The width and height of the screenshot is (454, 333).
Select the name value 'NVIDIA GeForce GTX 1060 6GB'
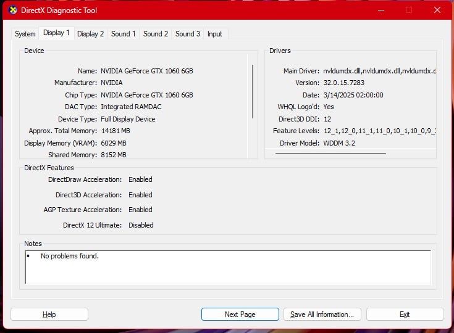coord(147,71)
